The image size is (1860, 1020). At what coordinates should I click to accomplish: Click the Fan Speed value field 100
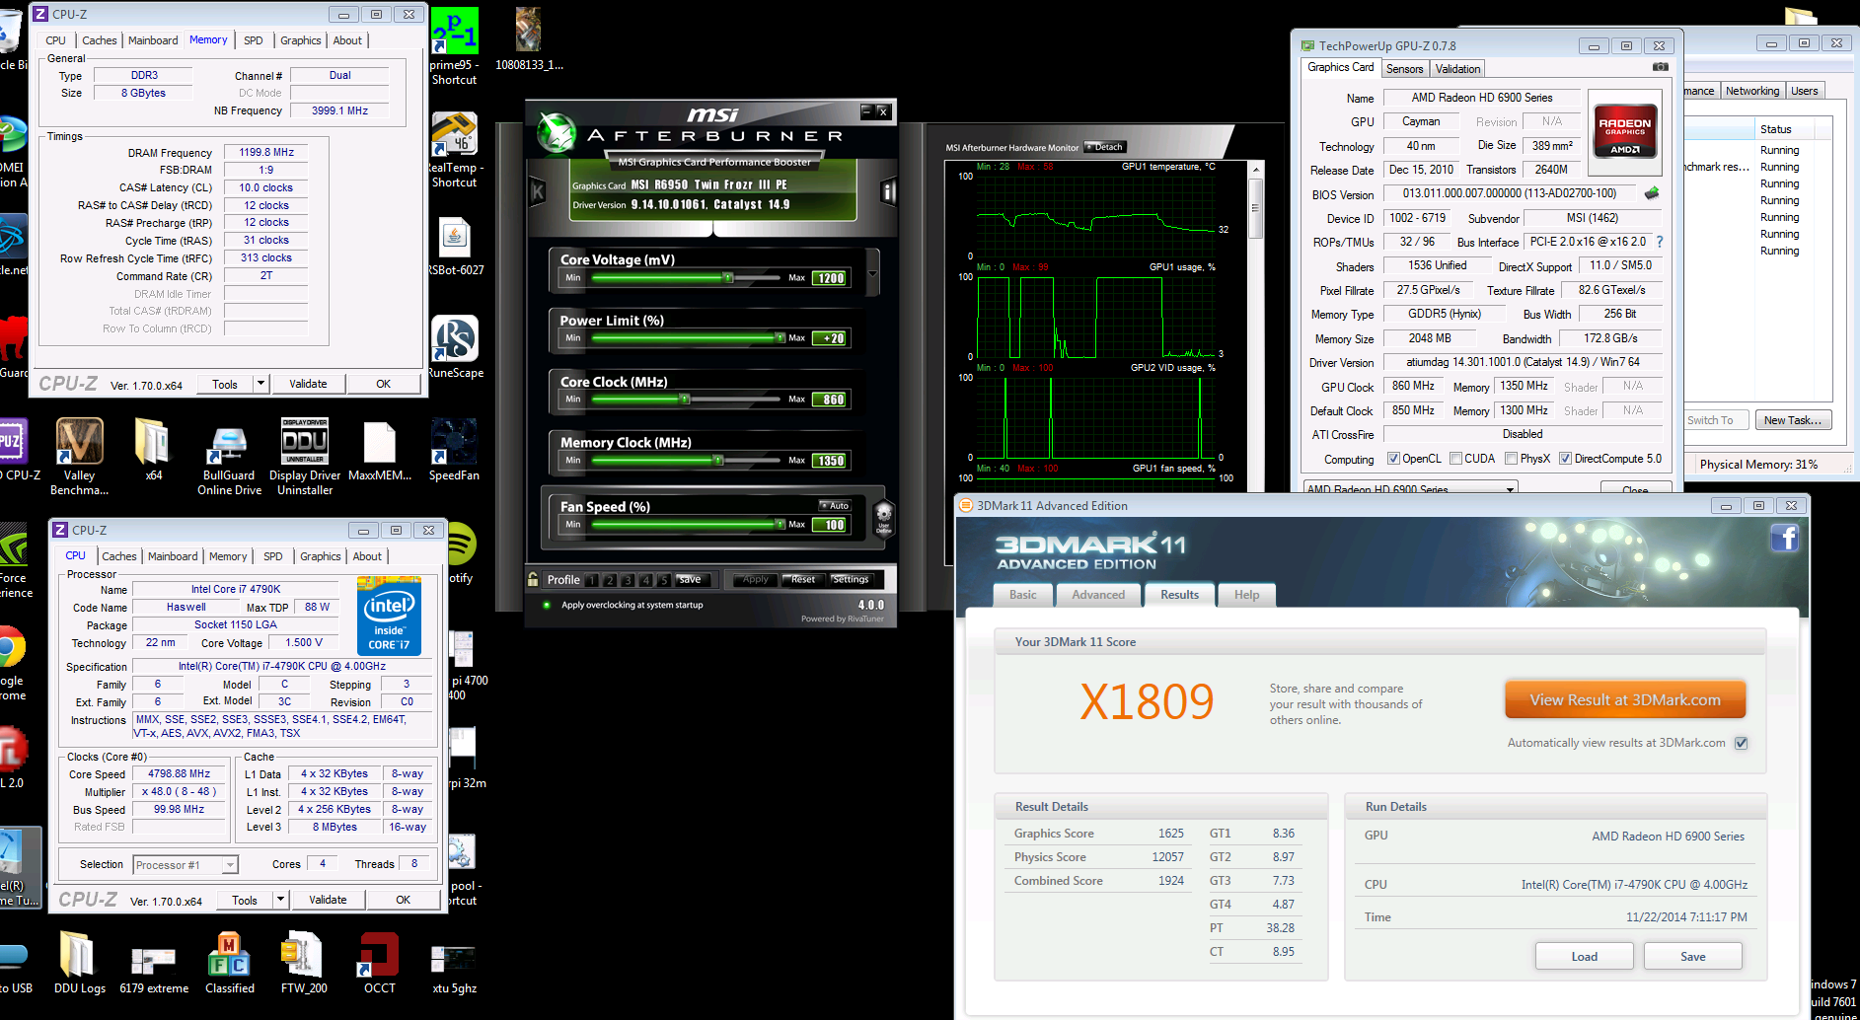pos(829,525)
